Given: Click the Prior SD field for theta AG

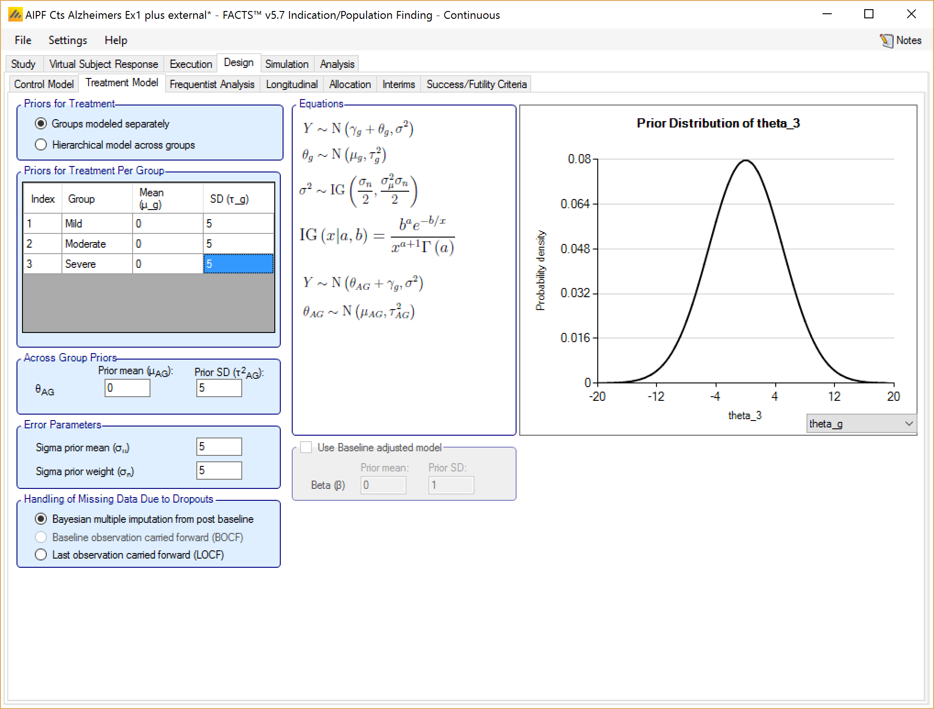Looking at the screenshot, I should [219, 388].
